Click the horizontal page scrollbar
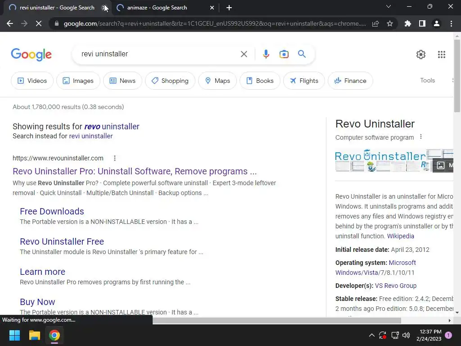Viewport: 461px width, 346px height. coord(276,320)
